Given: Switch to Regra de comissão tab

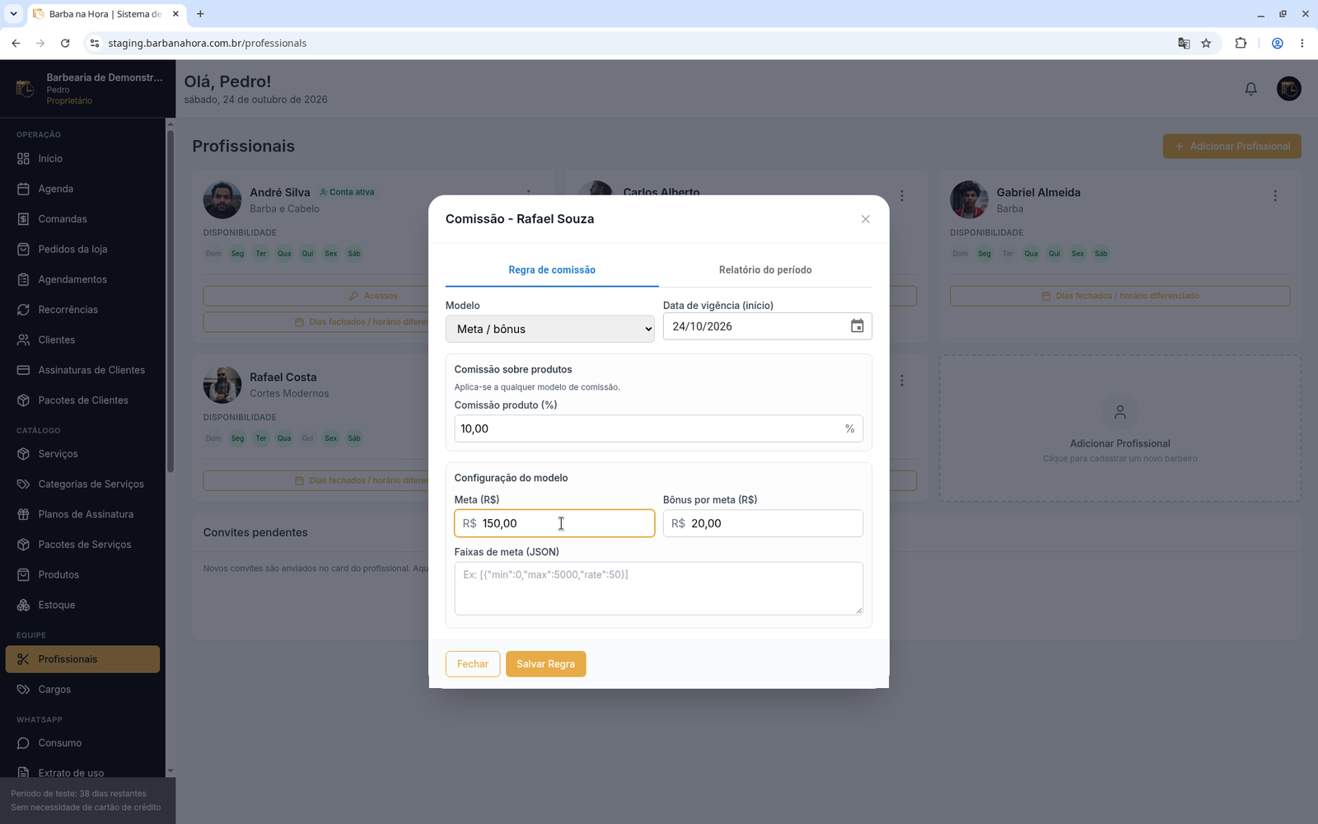Looking at the screenshot, I should click(x=552, y=270).
